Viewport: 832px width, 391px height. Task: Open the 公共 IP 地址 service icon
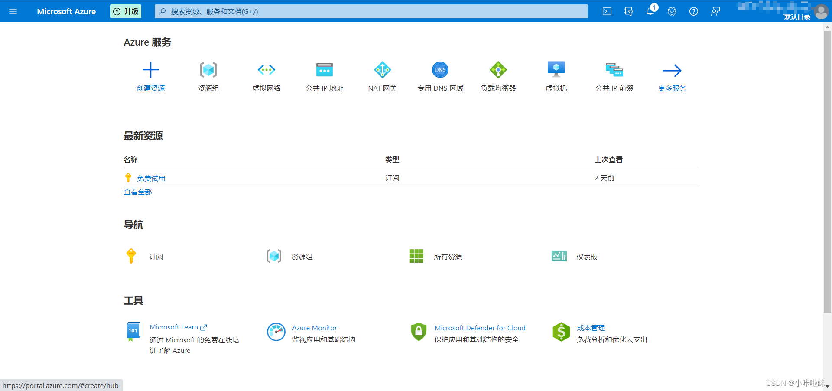coord(325,70)
